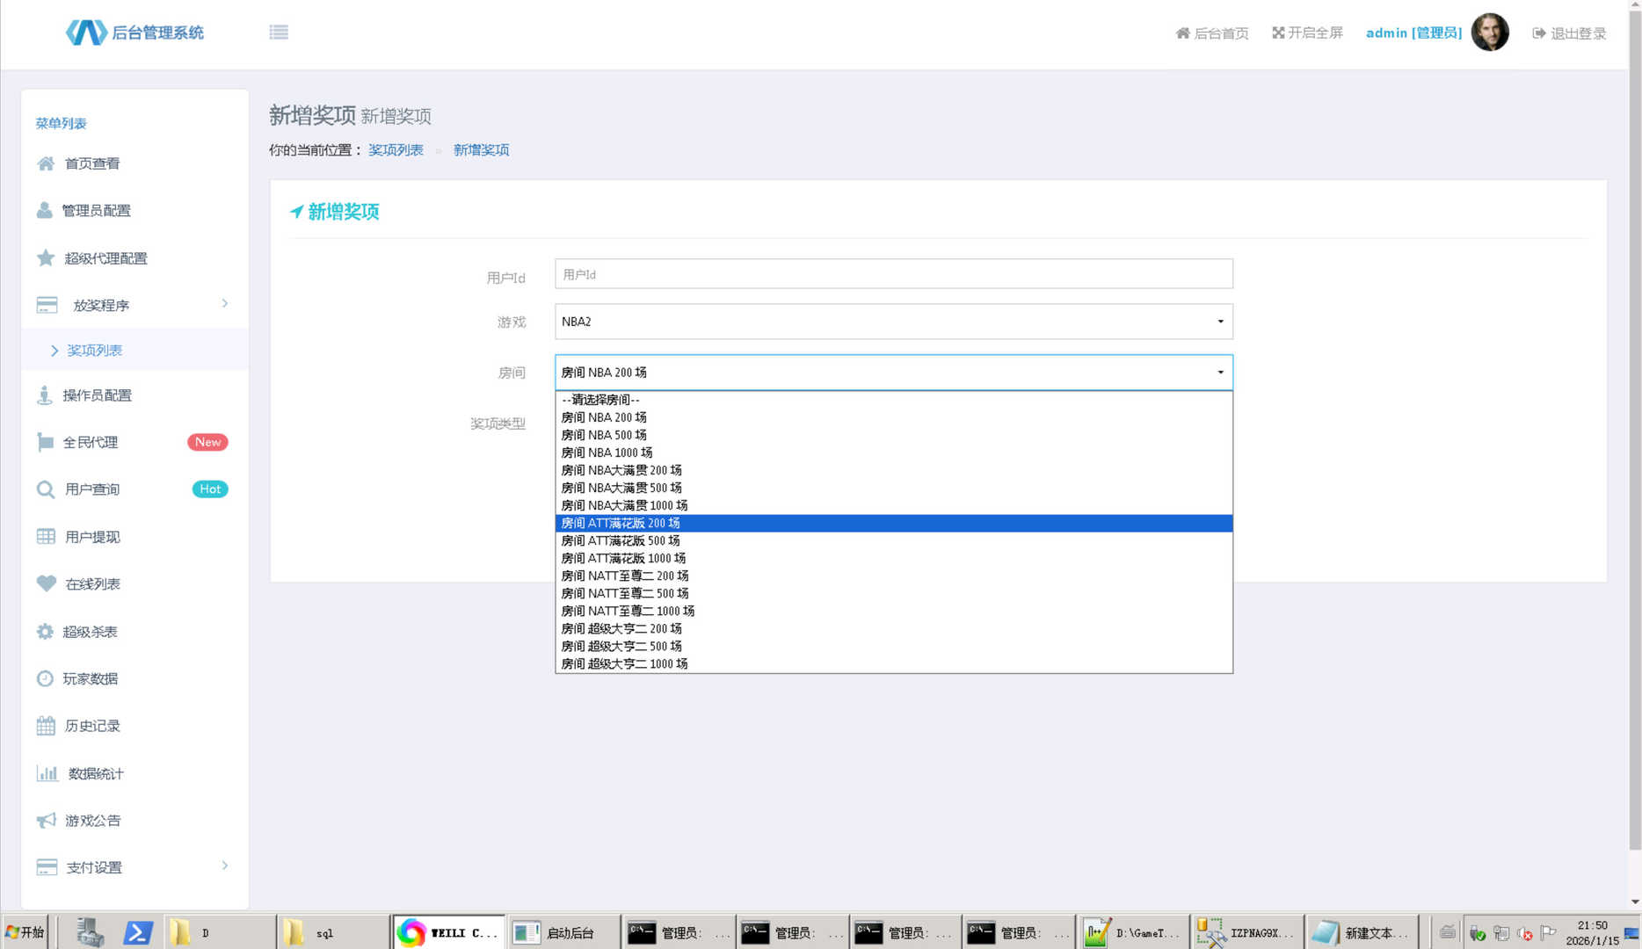Log out via 退出登录
1642x949 pixels.
[x=1569, y=33]
